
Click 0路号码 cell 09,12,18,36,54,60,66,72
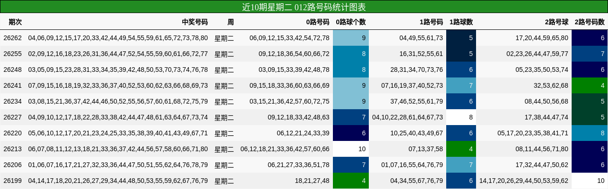(x=294, y=54)
